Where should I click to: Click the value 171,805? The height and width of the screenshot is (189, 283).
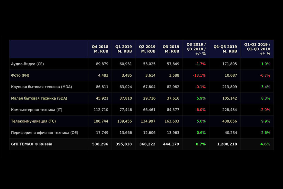[x=230, y=64]
